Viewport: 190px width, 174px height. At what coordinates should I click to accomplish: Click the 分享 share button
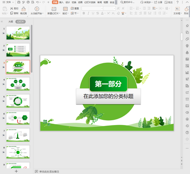[x=158, y=2]
